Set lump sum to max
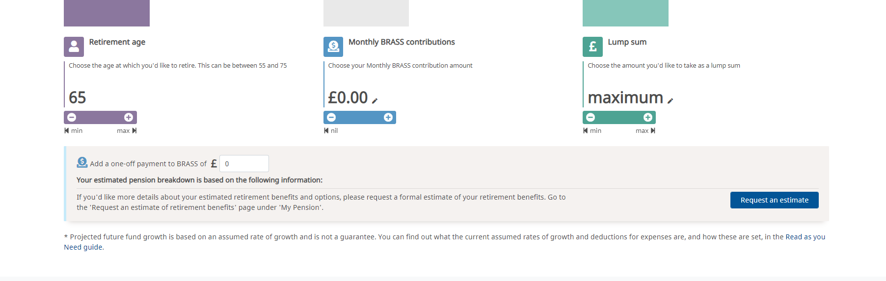Viewport: 886px width, 281px height. click(x=645, y=130)
